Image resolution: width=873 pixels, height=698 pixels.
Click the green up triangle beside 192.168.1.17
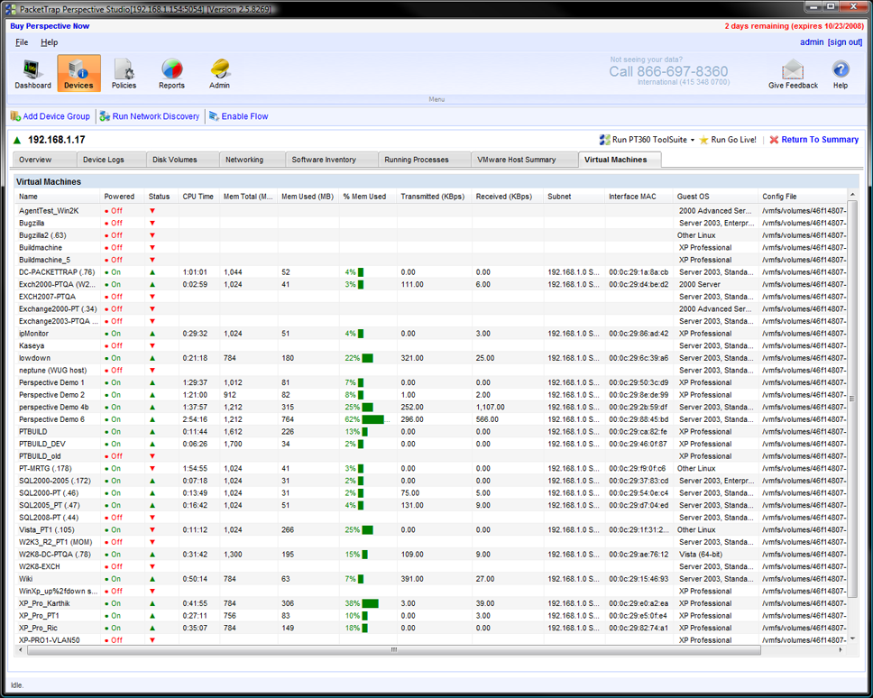[x=17, y=141]
